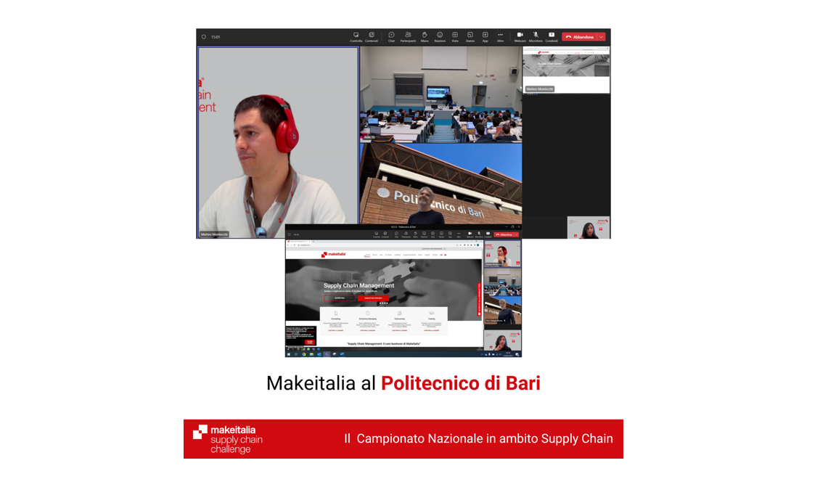This screenshot has height=500, width=828.
Task: Click the Home nav item on website
Action: tap(368, 255)
